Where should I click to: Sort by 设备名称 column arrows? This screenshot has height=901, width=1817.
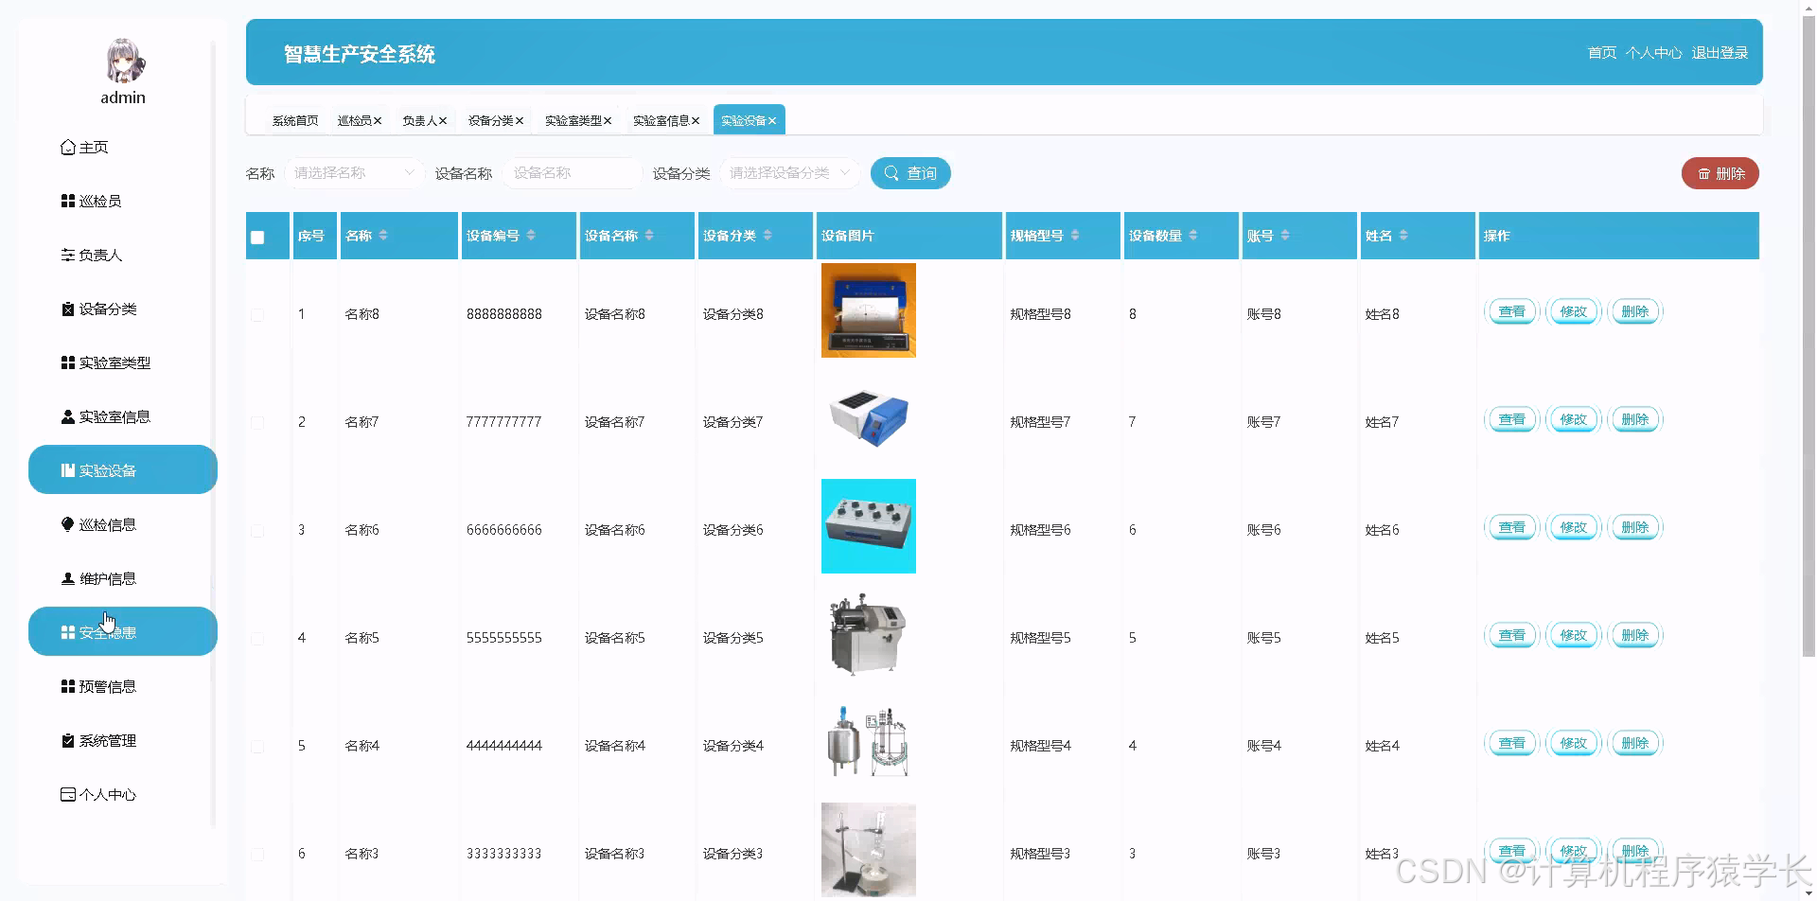click(x=649, y=236)
